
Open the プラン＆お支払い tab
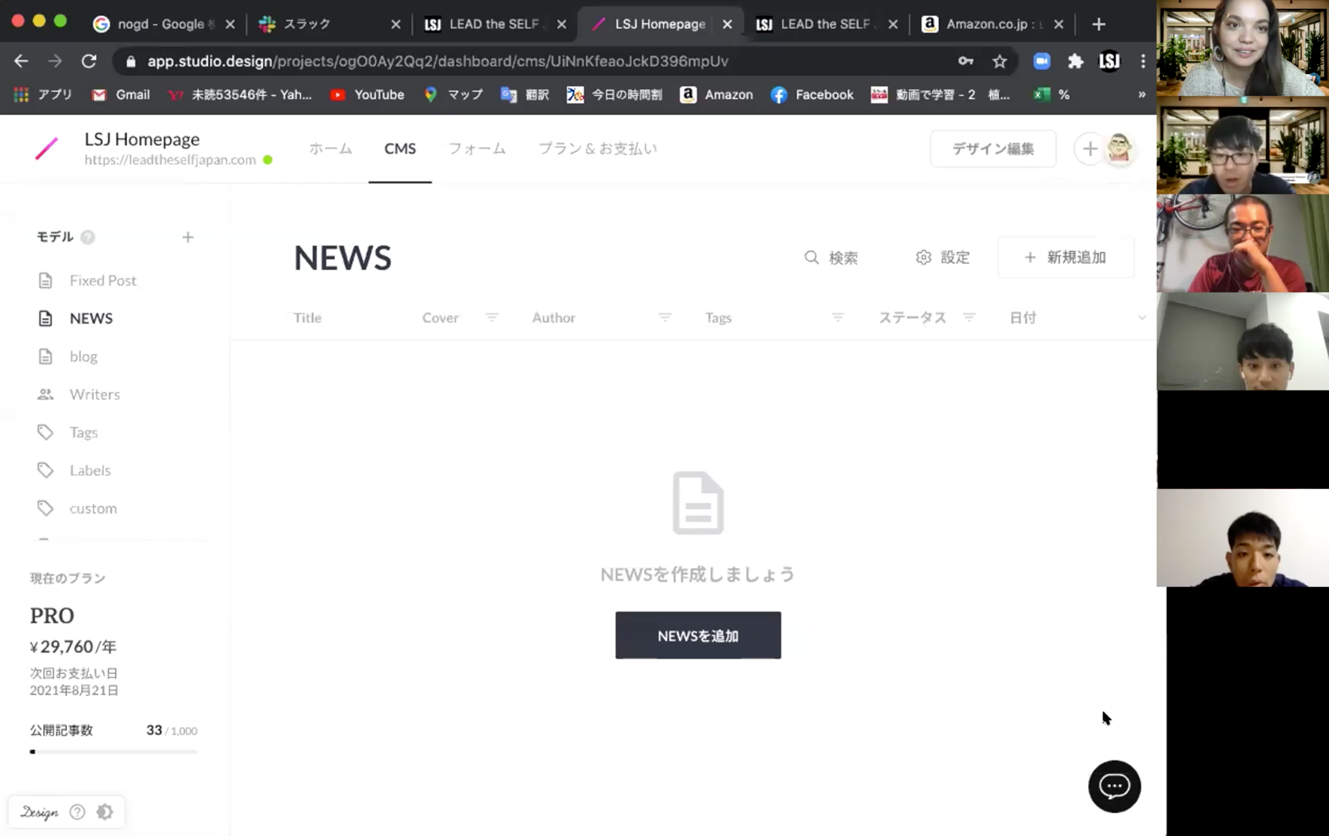click(x=598, y=149)
